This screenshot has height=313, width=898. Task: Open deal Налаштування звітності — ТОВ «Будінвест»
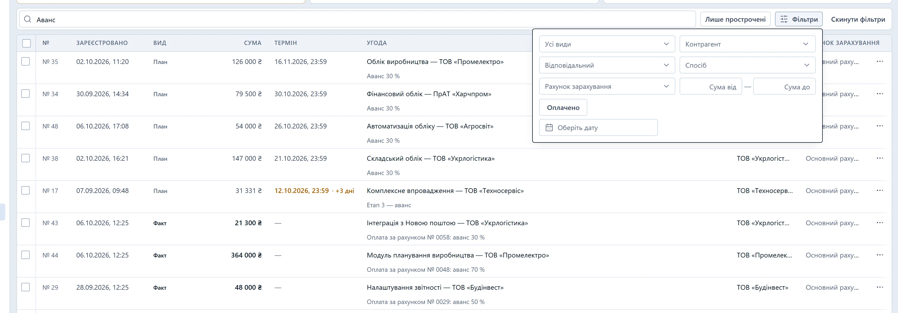435,287
